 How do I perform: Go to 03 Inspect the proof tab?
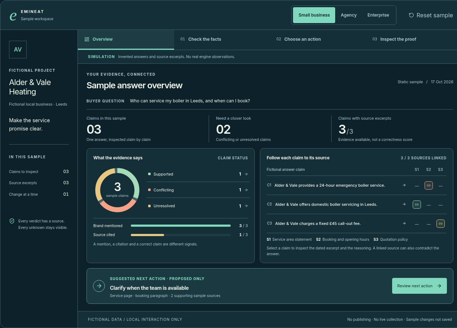click(412, 39)
